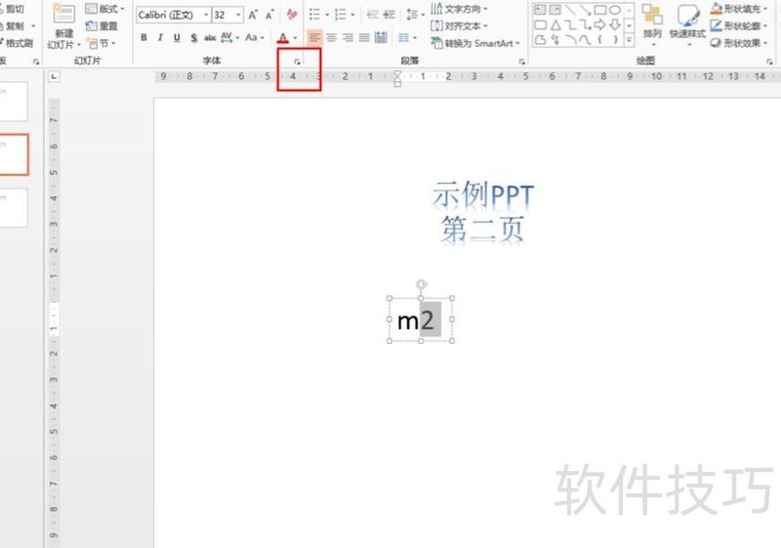Select the highlighted slide thumbnail in panel

pos(14,154)
